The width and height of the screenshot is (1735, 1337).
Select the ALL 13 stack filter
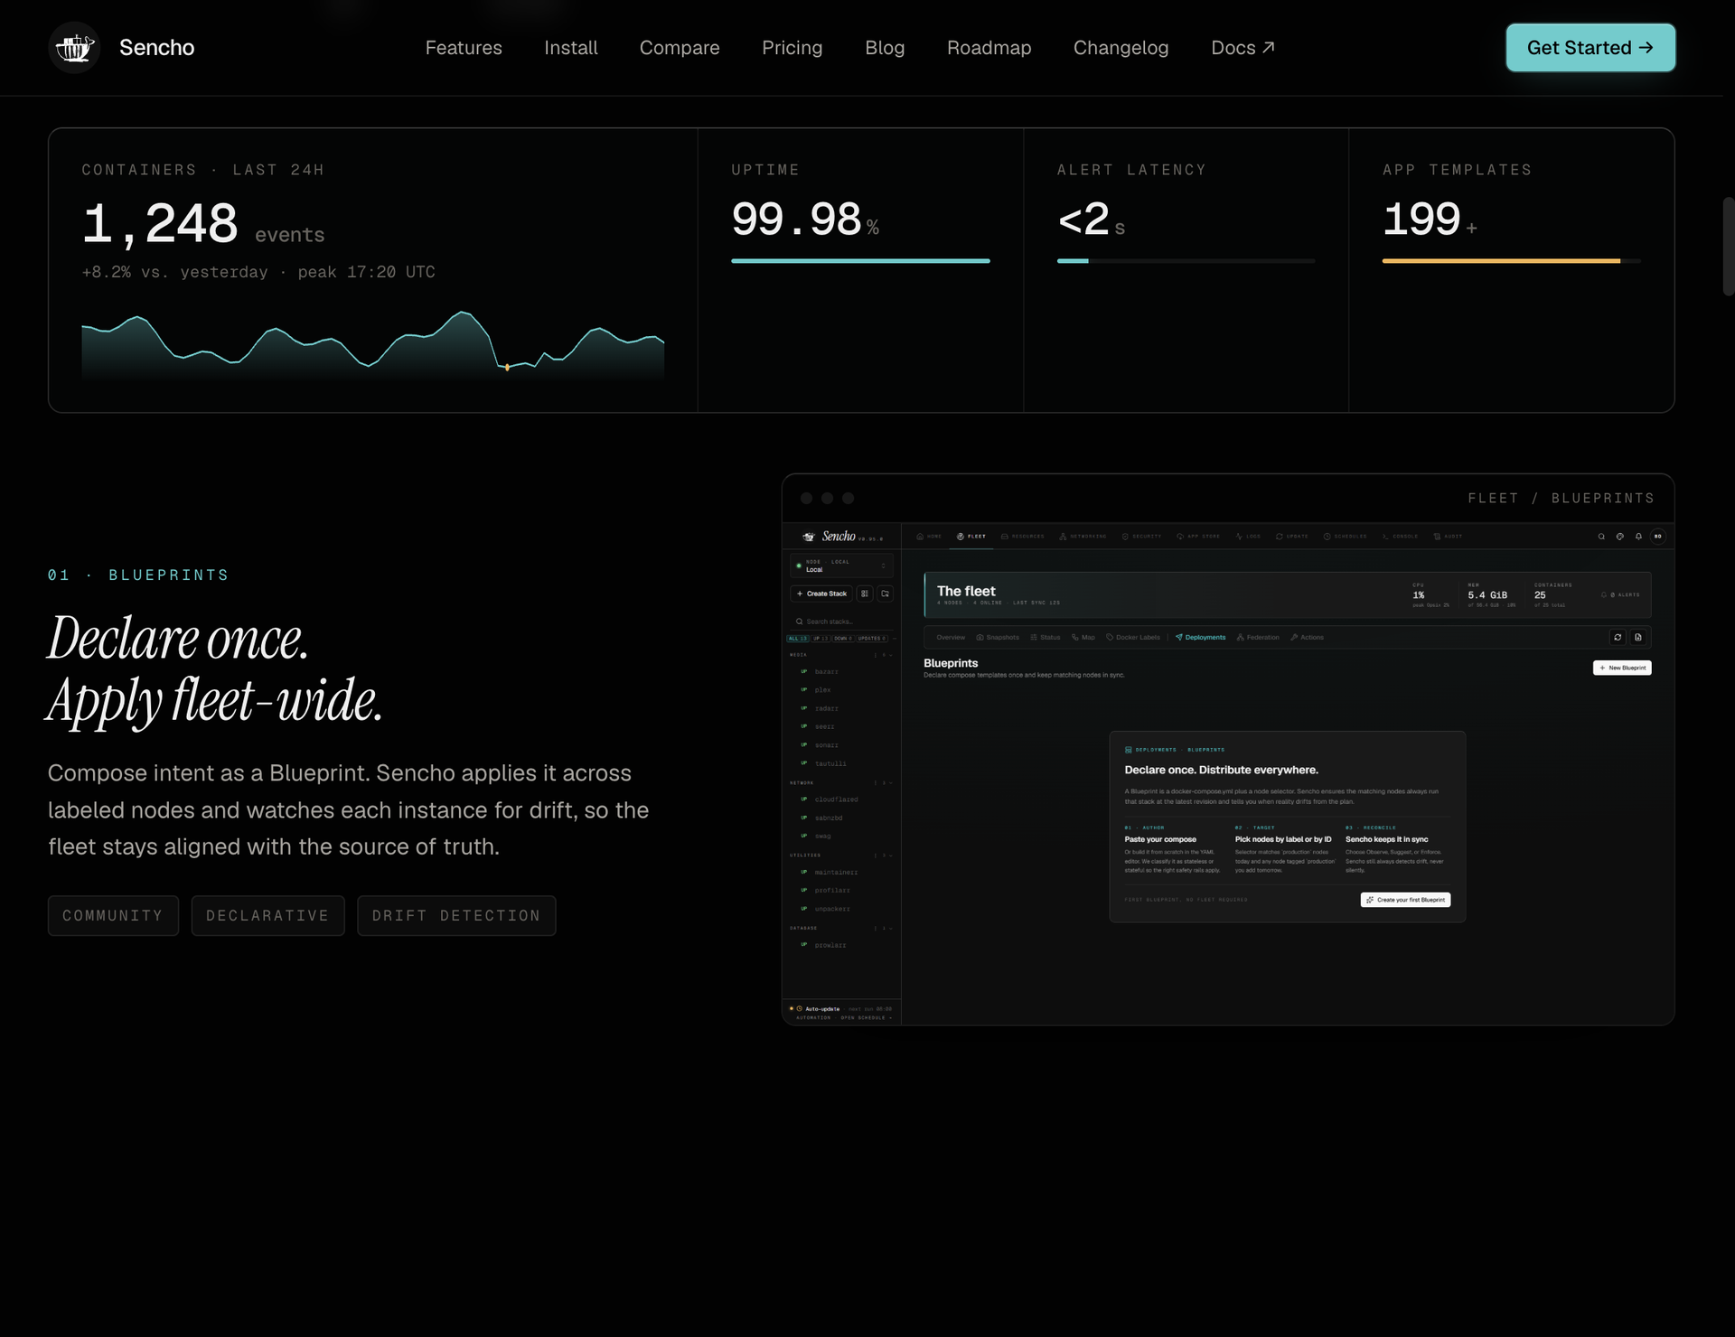(798, 638)
